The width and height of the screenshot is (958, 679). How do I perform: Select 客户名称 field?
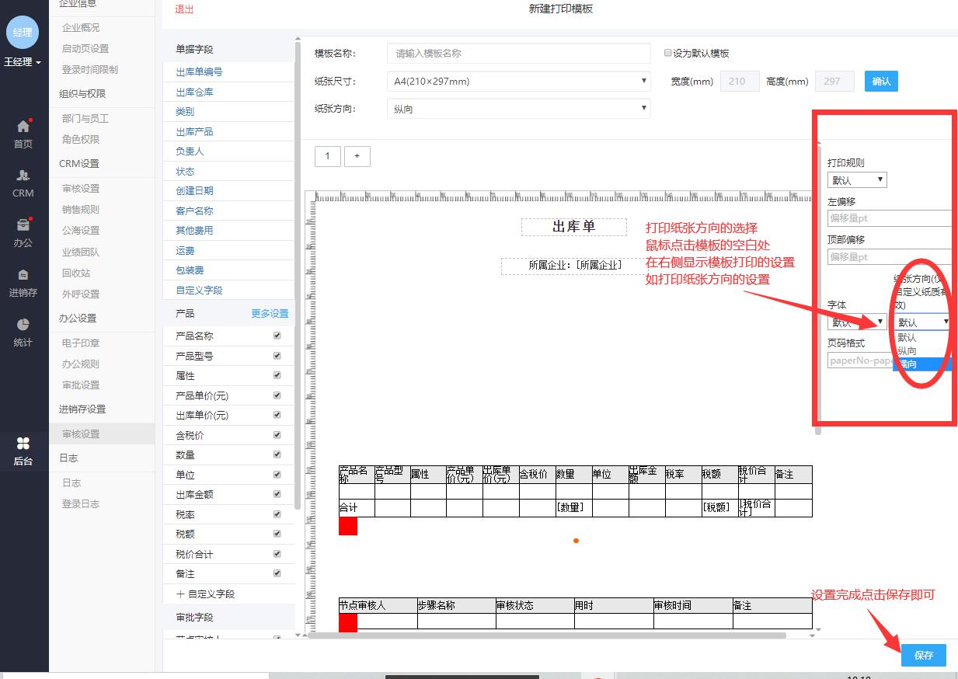tap(194, 211)
